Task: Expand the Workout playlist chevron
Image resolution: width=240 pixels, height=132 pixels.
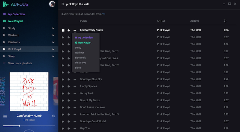Action: (53, 35)
